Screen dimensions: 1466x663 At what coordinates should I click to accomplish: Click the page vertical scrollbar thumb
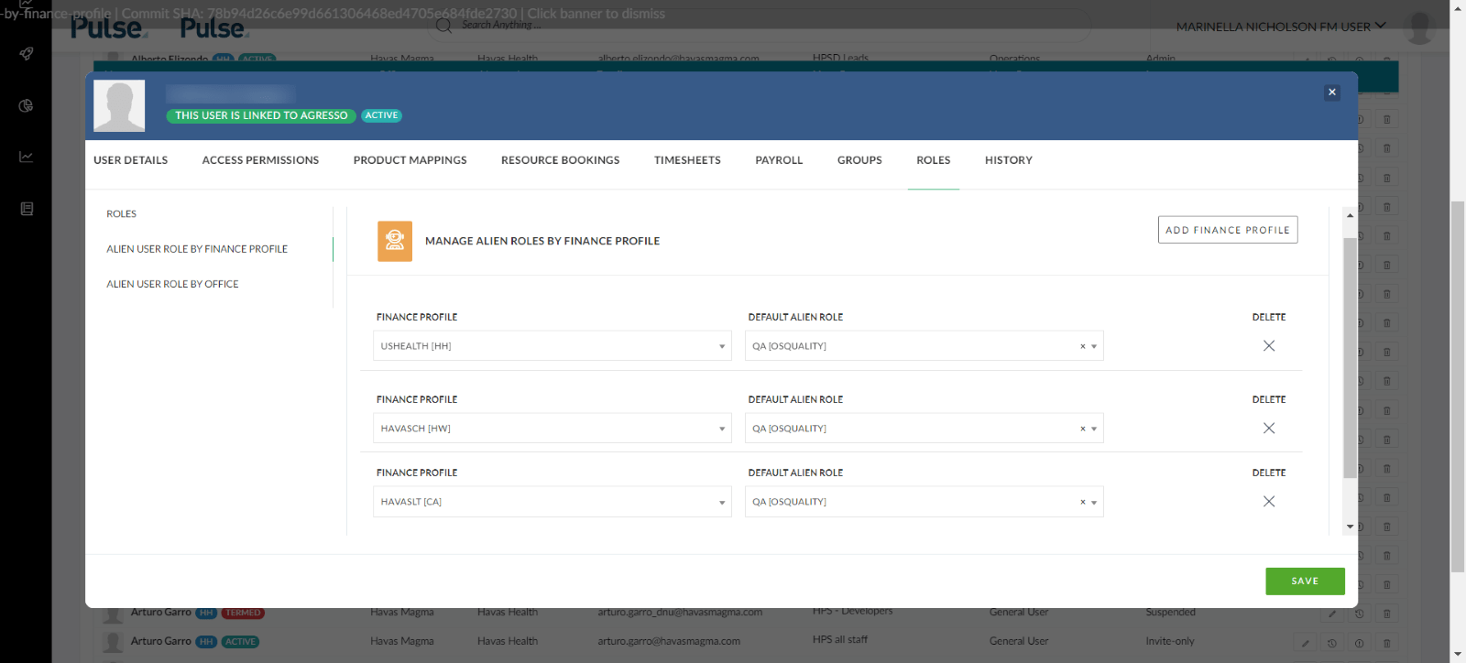coord(1458,386)
